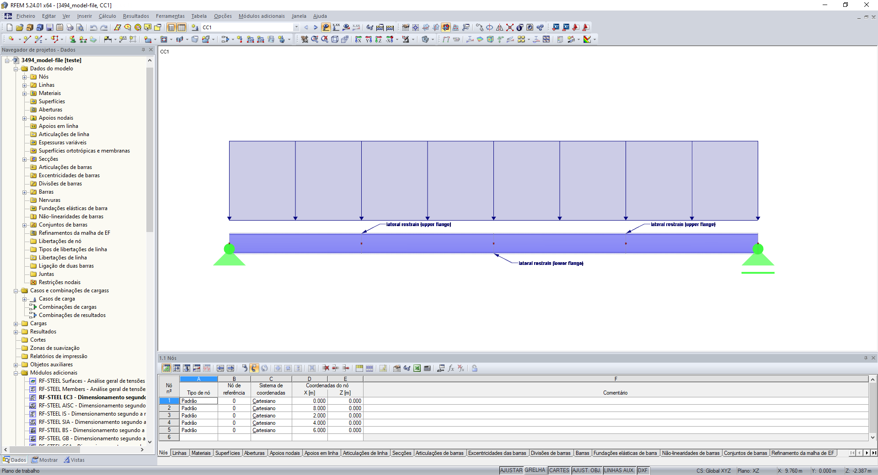Edit the X coordinate cell of node 1
The height and width of the screenshot is (475, 878).
tap(309, 401)
